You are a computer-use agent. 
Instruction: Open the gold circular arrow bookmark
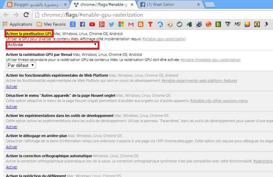pos(170,24)
